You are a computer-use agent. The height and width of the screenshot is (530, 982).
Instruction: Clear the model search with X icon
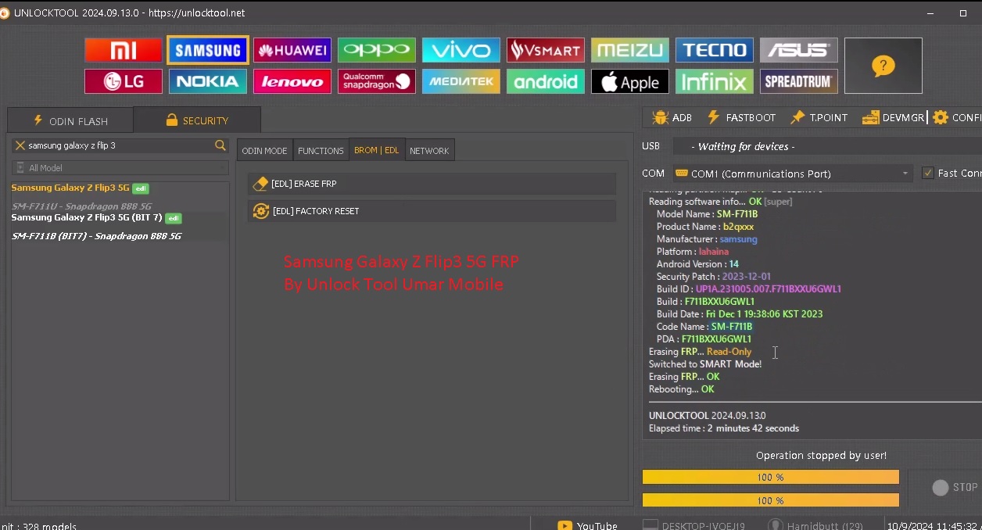tap(20, 145)
